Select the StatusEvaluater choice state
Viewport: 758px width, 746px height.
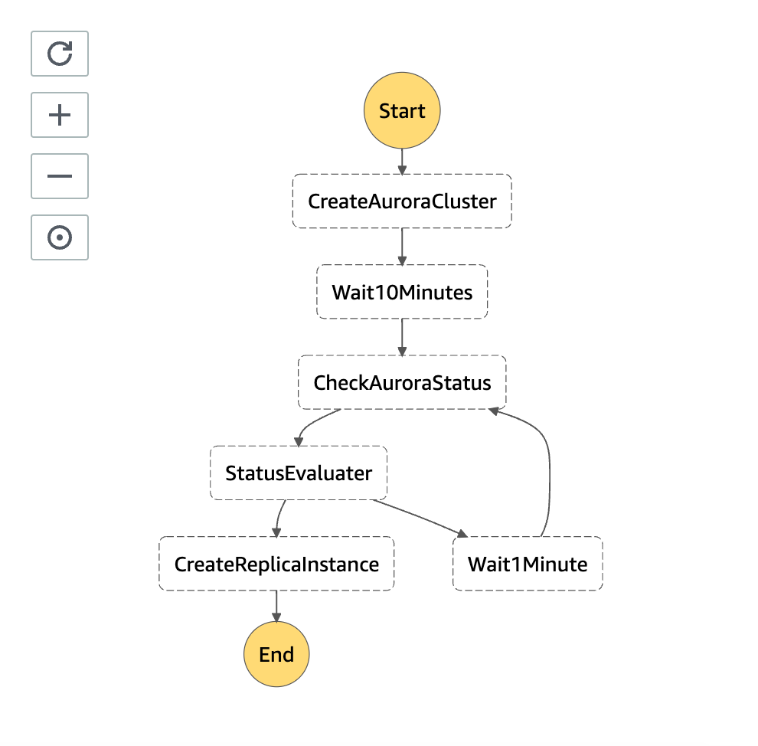pyautogui.click(x=299, y=473)
